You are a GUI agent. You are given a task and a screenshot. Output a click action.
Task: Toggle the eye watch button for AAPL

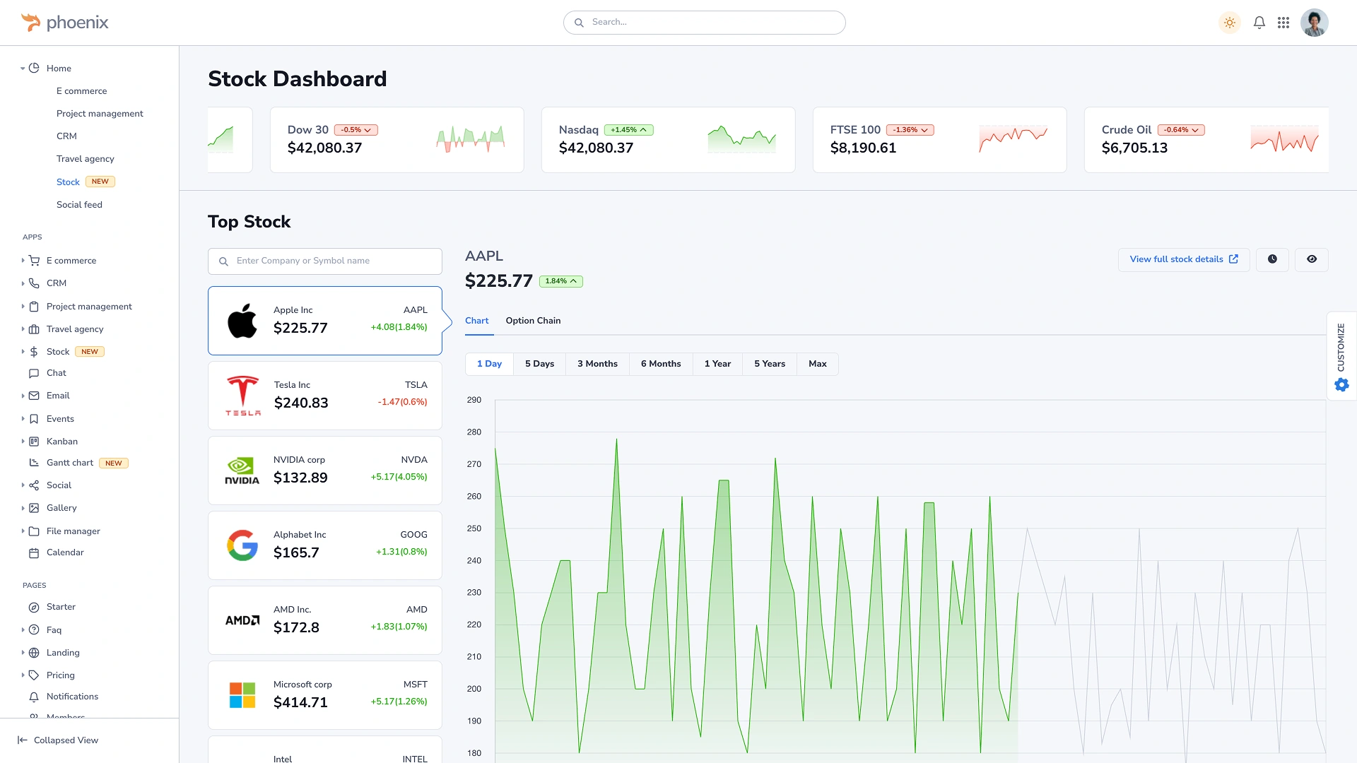tap(1312, 259)
